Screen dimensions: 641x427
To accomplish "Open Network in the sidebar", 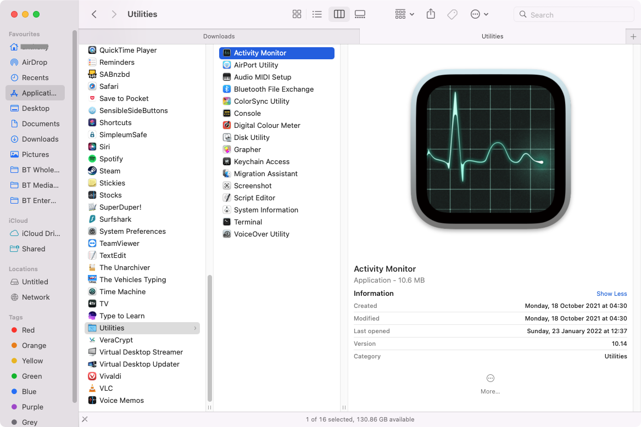I will click(36, 297).
